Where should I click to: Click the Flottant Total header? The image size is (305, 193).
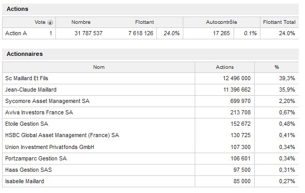pyautogui.click(x=279, y=22)
